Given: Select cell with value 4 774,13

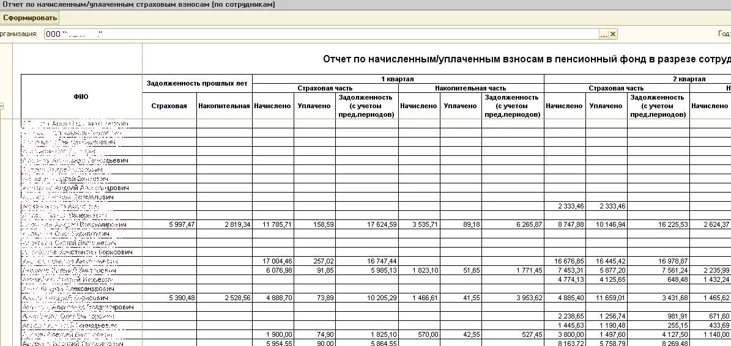Looking at the screenshot, I should pyautogui.click(x=565, y=279).
